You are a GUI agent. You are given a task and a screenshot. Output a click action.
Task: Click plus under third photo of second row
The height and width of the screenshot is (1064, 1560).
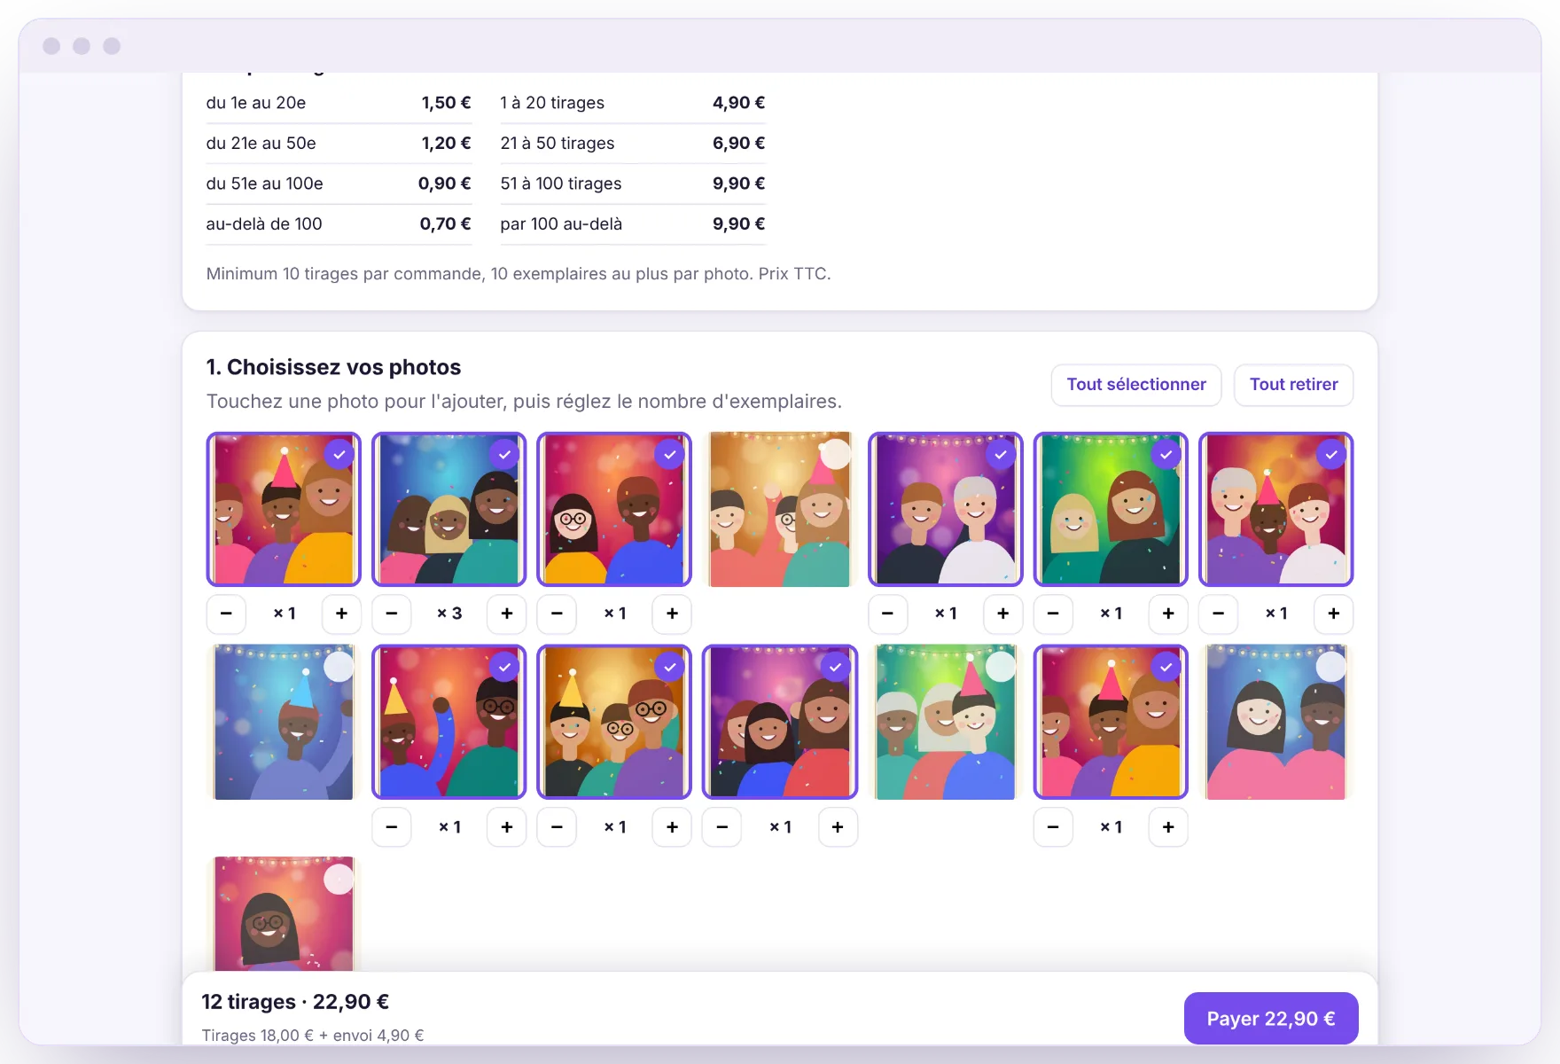pos(672,827)
